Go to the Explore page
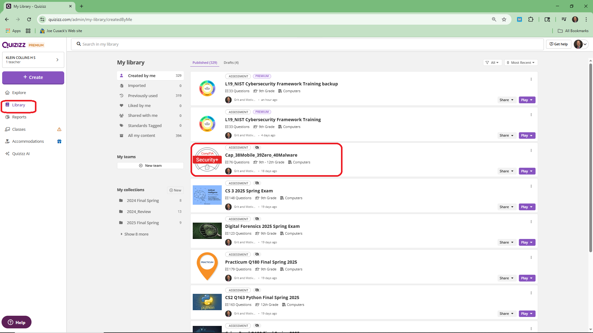This screenshot has height=333, width=593. point(19,92)
